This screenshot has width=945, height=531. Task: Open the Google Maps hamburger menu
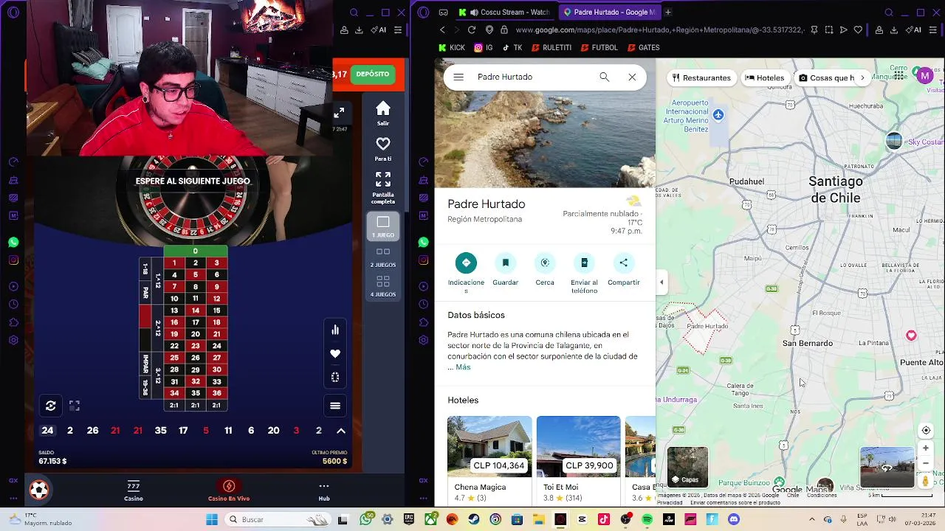(458, 77)
